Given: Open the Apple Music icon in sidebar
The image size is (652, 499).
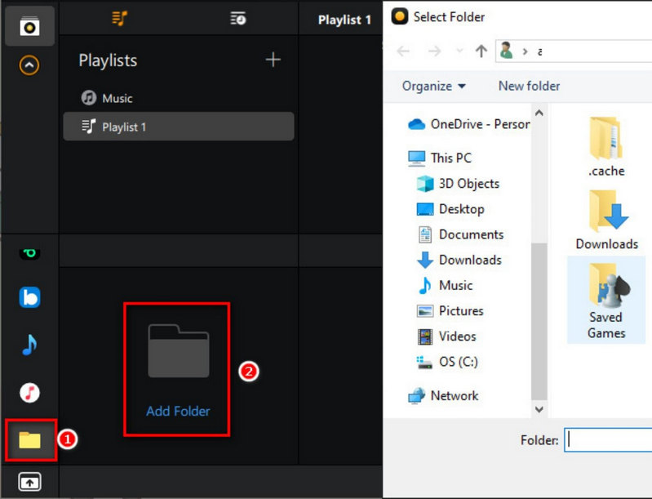Looking at the screenshot, I should tap(29, 393).
